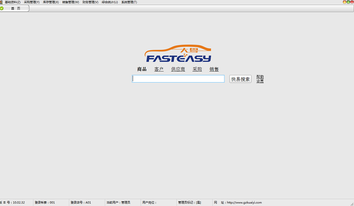
Task: Open the 销售管理(W) menu
Action: coord(70,2)
